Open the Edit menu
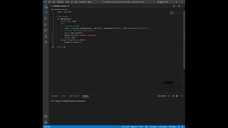 pos(54,2)
